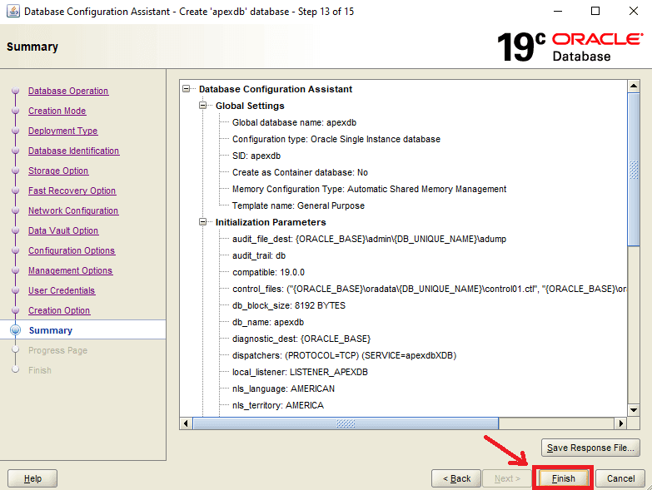Viewport: 652px width, 490px height.
Task: Collapse the Database Configuration Assistant tree node
Action: [187, 89]
